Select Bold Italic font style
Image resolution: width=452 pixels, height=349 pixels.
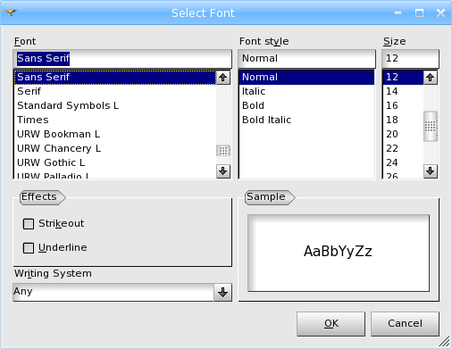click(306, 120)
